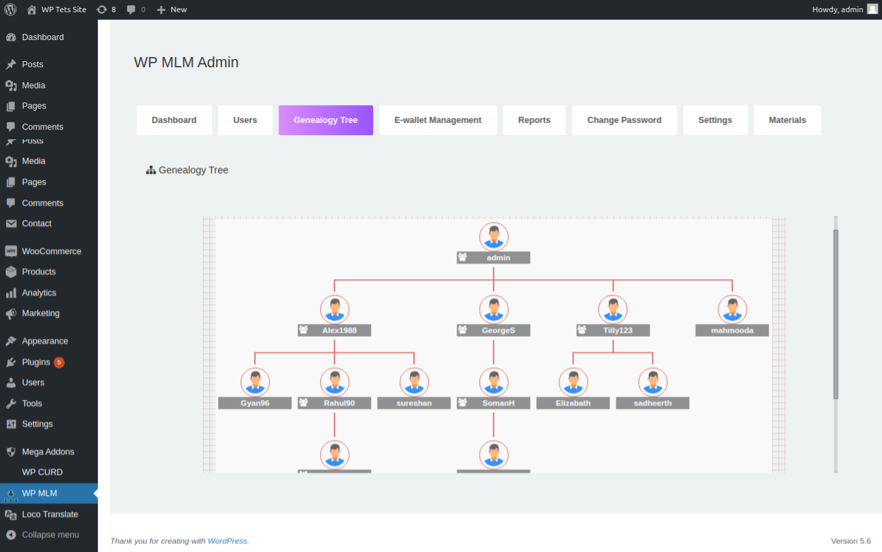
Task: Click the plus New button in admin bar
Action: click(x=172, y=10)
